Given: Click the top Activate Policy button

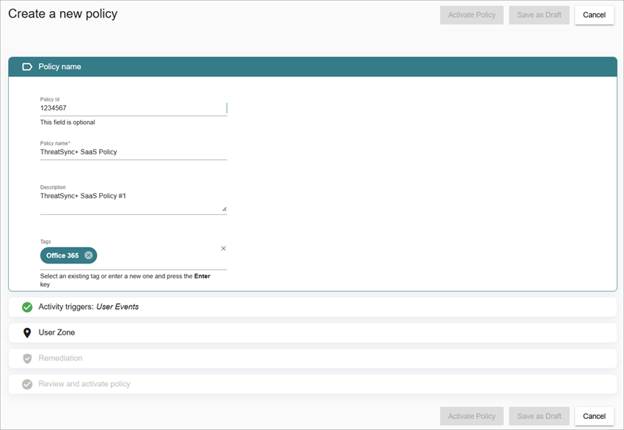Looking at the screenshot, I should [471, 15].
